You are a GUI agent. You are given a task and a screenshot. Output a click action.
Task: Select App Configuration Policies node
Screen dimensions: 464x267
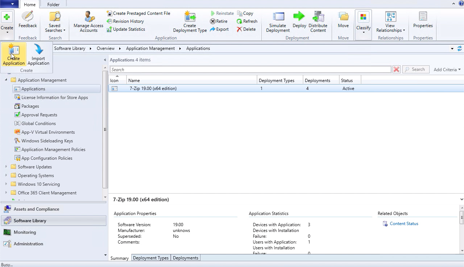tap(43, 158)
